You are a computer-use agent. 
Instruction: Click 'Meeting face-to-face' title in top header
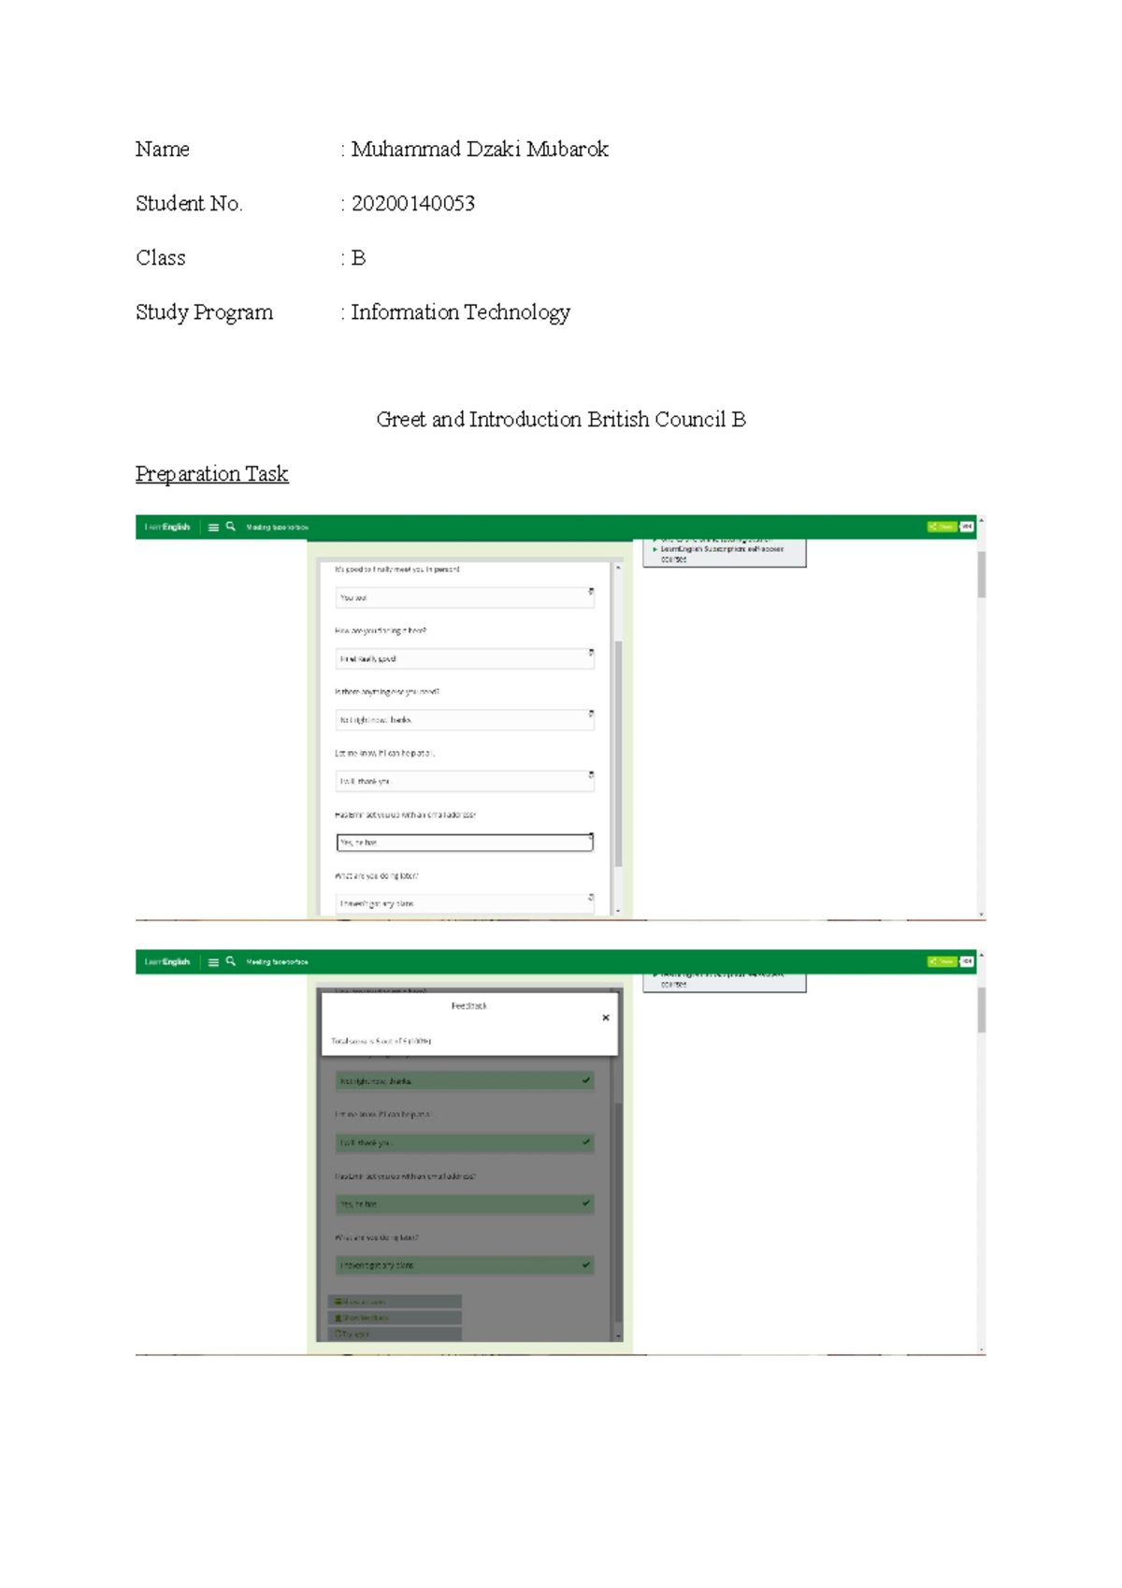(x=277, y=527)
